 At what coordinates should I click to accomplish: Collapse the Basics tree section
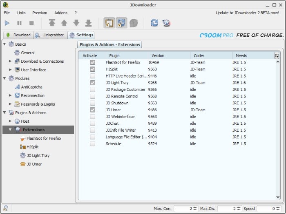pyautogui.click(x=4, y=44)
